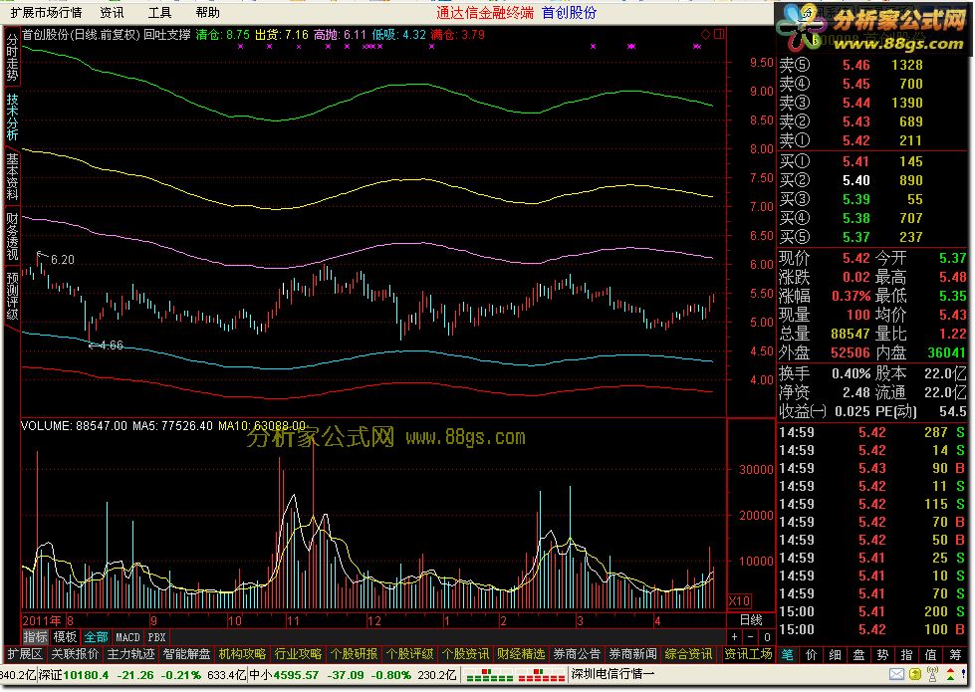The image size is (975, 692).
Task: Select the PBX indicator tab
Action: (x=156, y=637)
